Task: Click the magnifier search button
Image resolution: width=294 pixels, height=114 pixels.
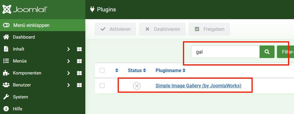Action: click(x=267, y=52)
